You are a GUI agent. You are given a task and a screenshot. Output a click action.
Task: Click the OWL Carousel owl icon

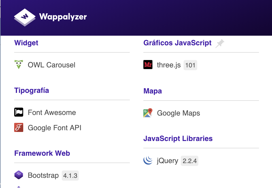pyautogui.click(x=19, y=65)
